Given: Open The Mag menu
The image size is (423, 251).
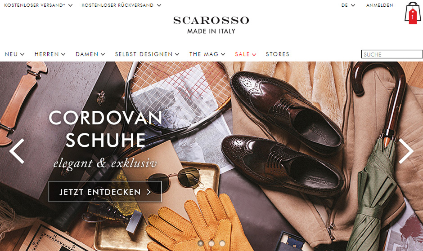Looking at the screenshot, I should coord(207,54).
